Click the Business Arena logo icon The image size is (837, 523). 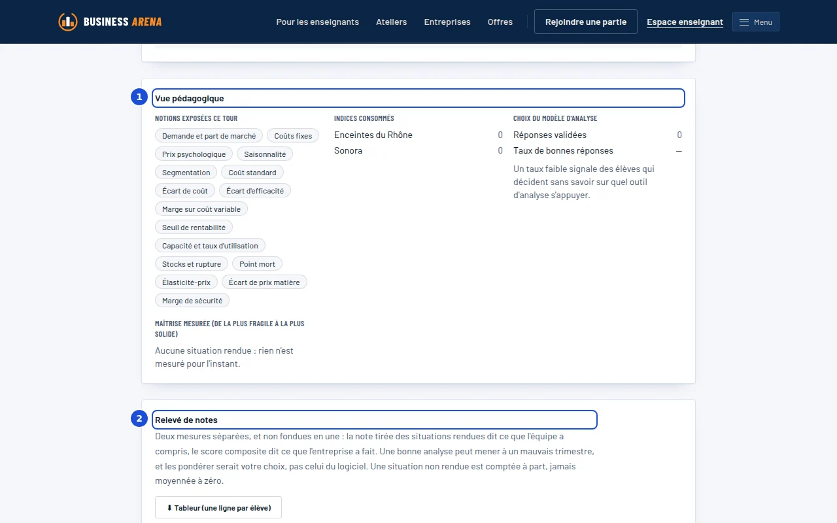68,22
